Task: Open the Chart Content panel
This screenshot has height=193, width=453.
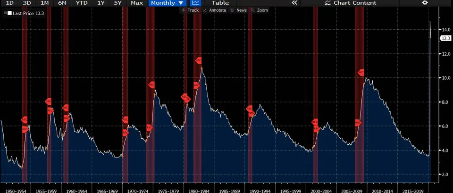Action: tap(350, 3)
